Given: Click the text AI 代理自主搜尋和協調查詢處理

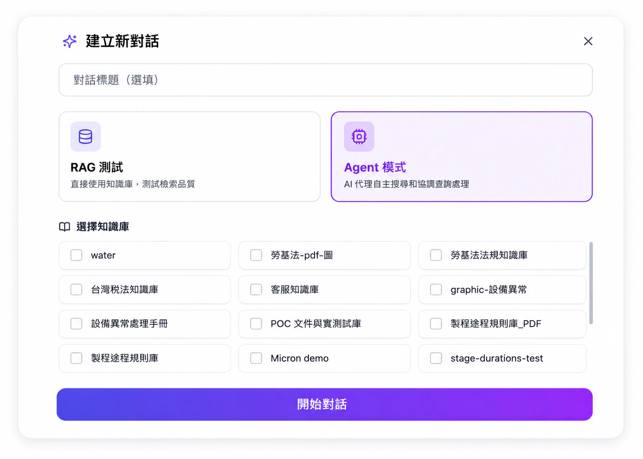Looking at the screenshot, I should click(x=406, y=184).
